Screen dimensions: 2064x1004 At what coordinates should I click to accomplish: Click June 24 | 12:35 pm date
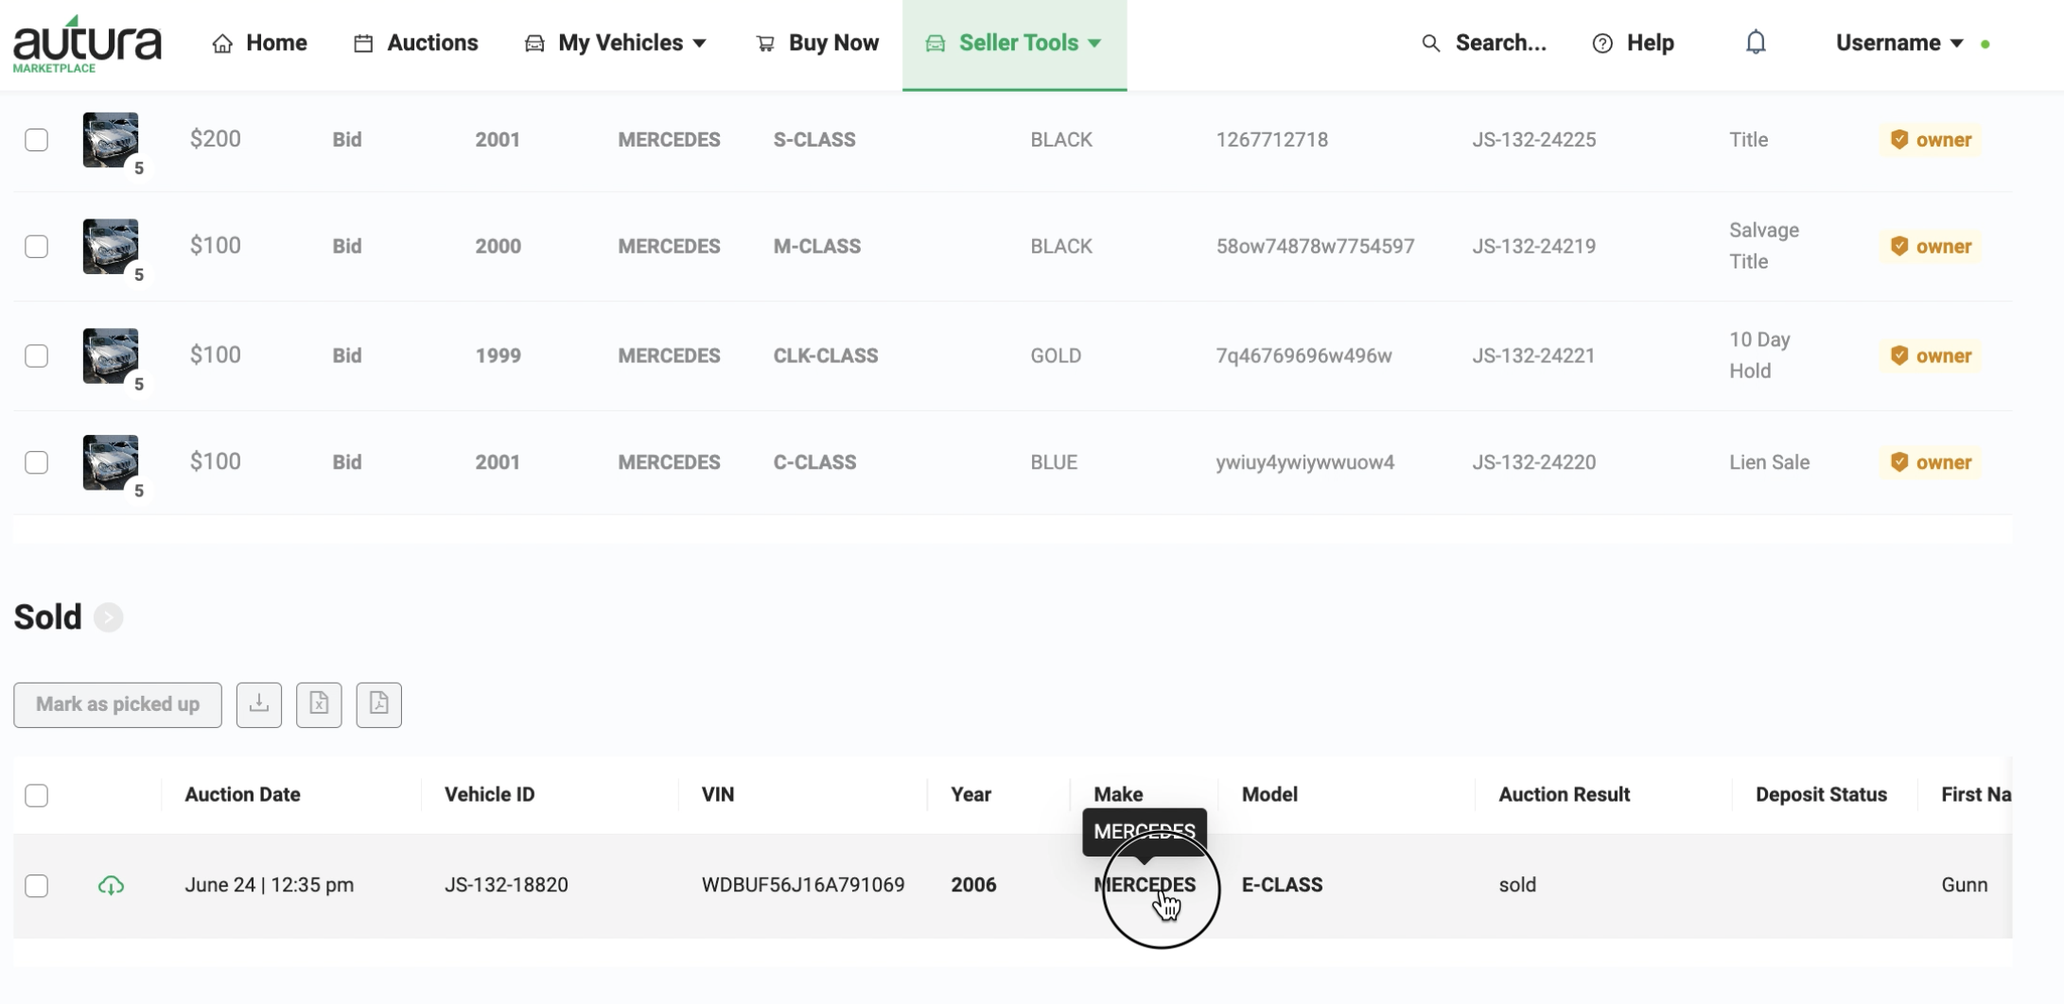pyautogui.click(x=269, y=885)
